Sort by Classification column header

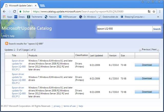click(x=82, y=55)
